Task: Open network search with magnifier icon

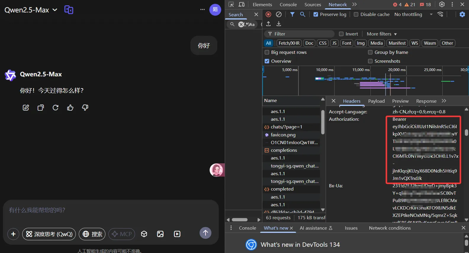Action: point(303,14)
